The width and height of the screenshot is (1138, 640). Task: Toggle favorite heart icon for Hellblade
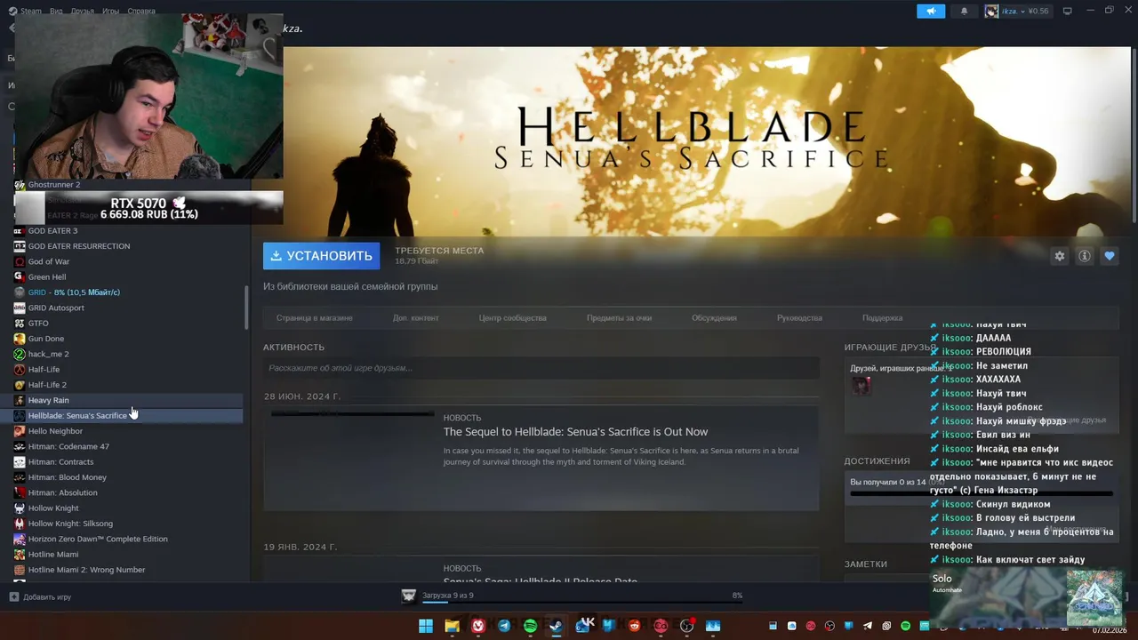pos(1110,256)
